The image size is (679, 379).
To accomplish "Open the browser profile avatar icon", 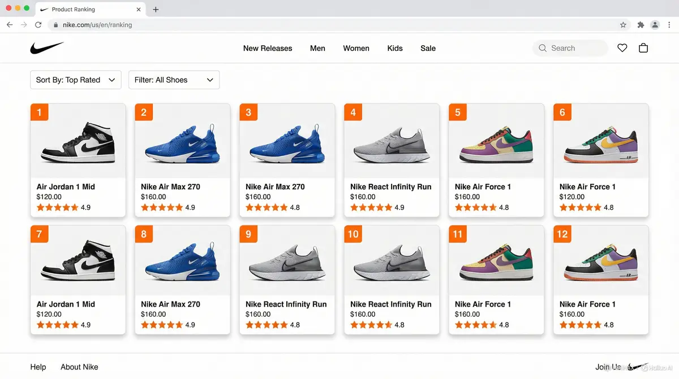I will 655,25.
